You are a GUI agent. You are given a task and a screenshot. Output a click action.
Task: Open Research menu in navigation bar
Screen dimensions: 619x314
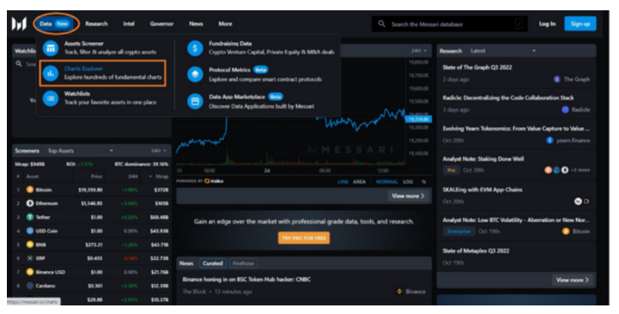(x=96, y=24)
